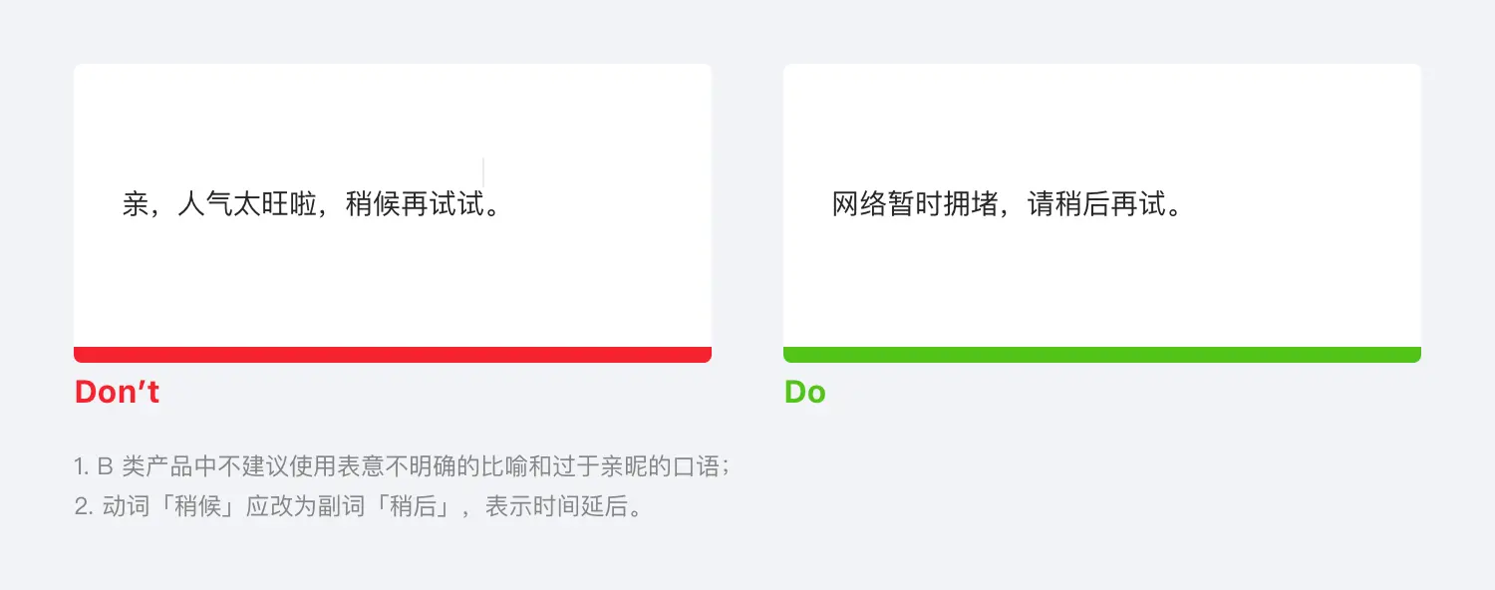The width and height of the screenshot is (1495, 590).
Task: Click the "2." numbering of the second note
Action: 83,506
